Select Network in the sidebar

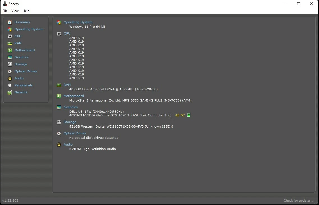[x=21, y=92]
